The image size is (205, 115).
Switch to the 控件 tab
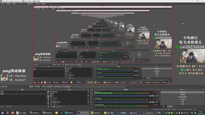tap(163, 107)
